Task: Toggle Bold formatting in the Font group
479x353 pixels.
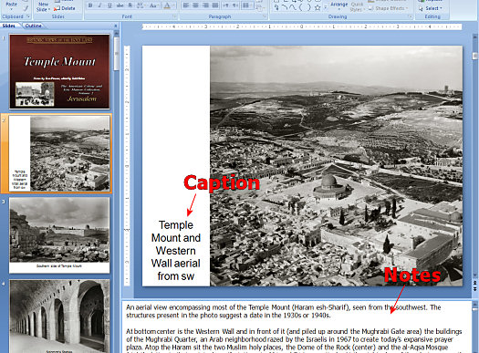Action: (x=90, y=5)
